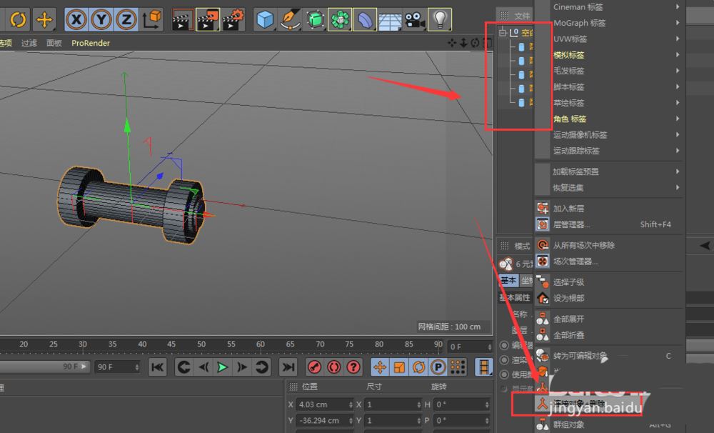Expand the 模拟标签 submenu
The image size is (714, 433).
click(x=610, y=55)
